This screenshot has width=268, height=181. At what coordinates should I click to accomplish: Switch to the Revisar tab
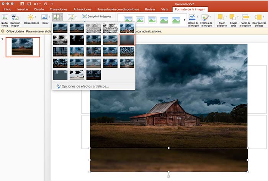[x=150, y=10]
